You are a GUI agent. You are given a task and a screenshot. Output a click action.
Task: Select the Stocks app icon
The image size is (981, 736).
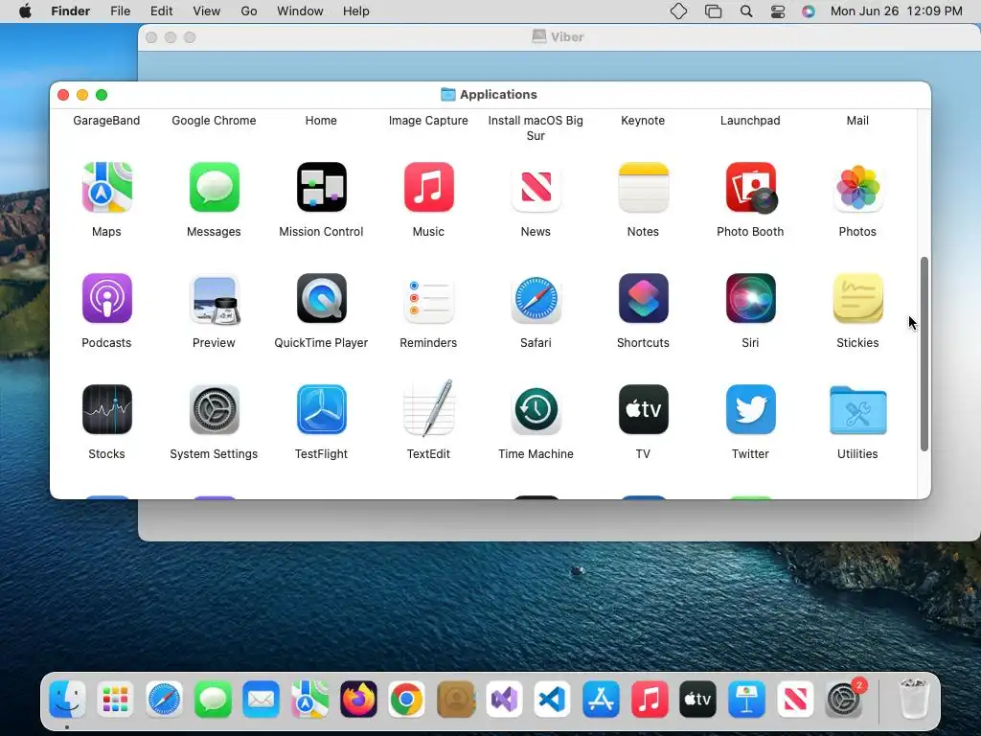point(106,409)
